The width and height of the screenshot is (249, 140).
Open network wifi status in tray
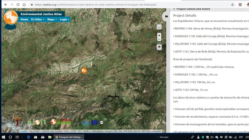[x=235, y=137]
